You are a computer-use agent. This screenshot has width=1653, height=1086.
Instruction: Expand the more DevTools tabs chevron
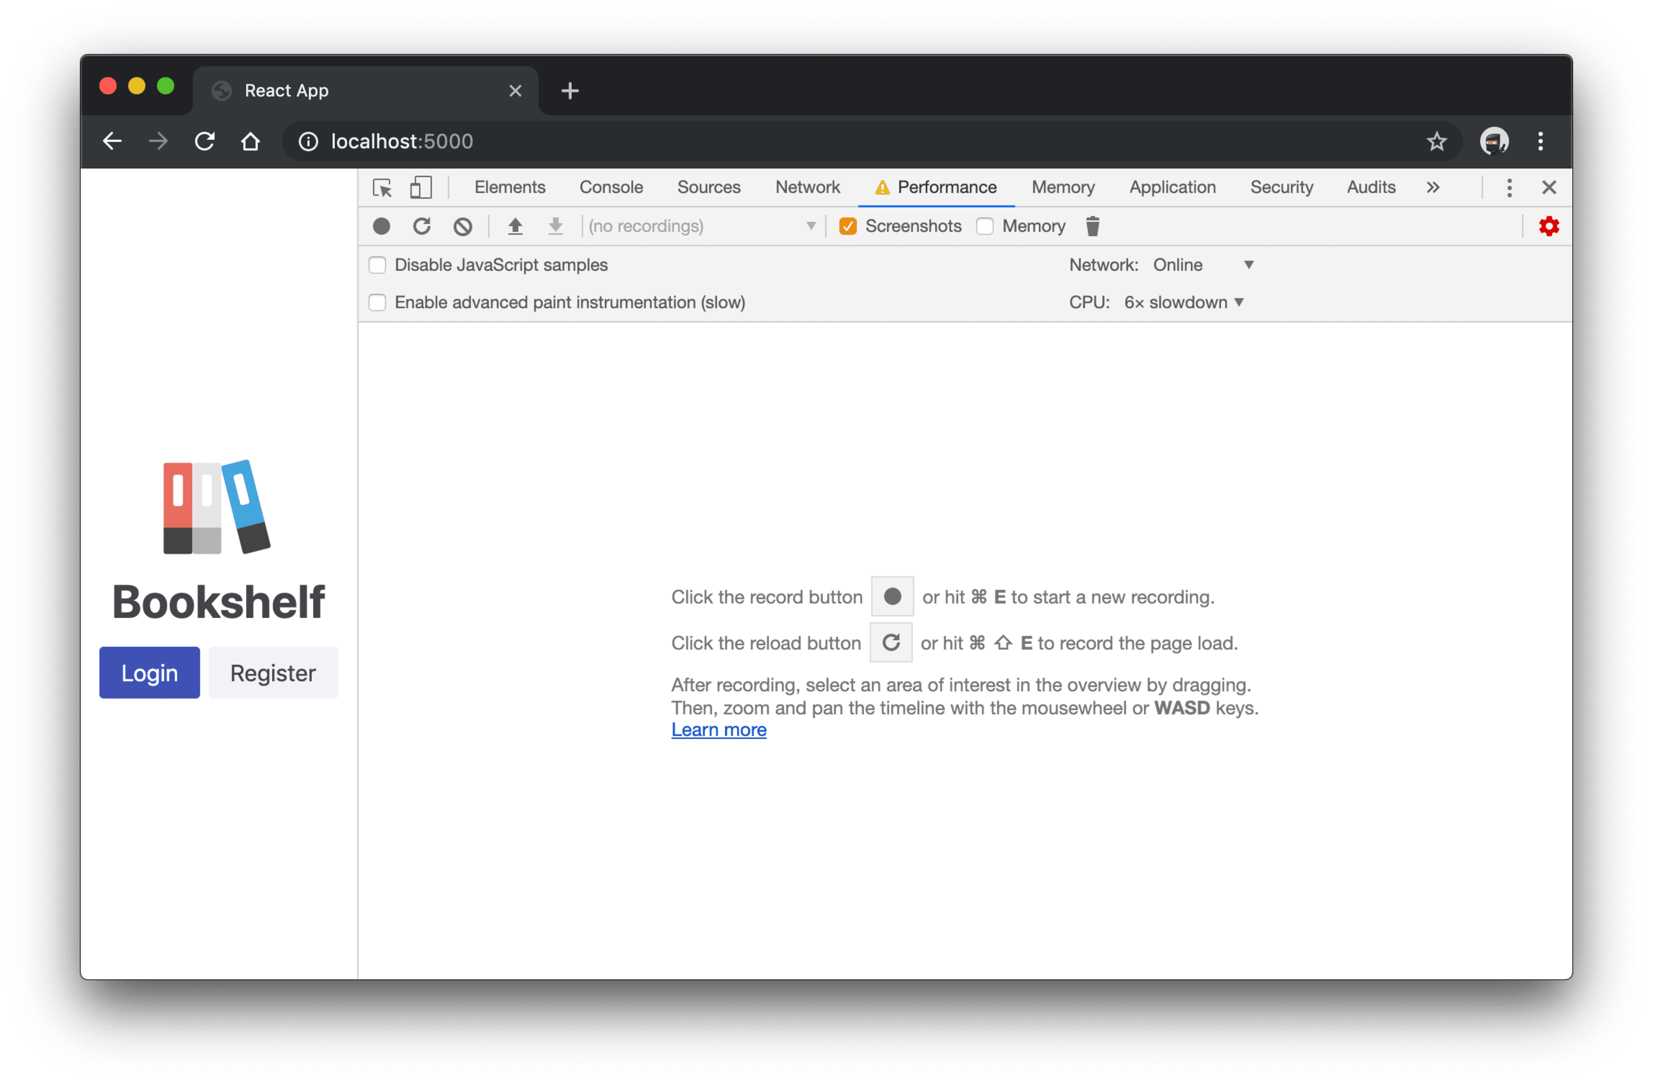click(x=1433, y=188)
